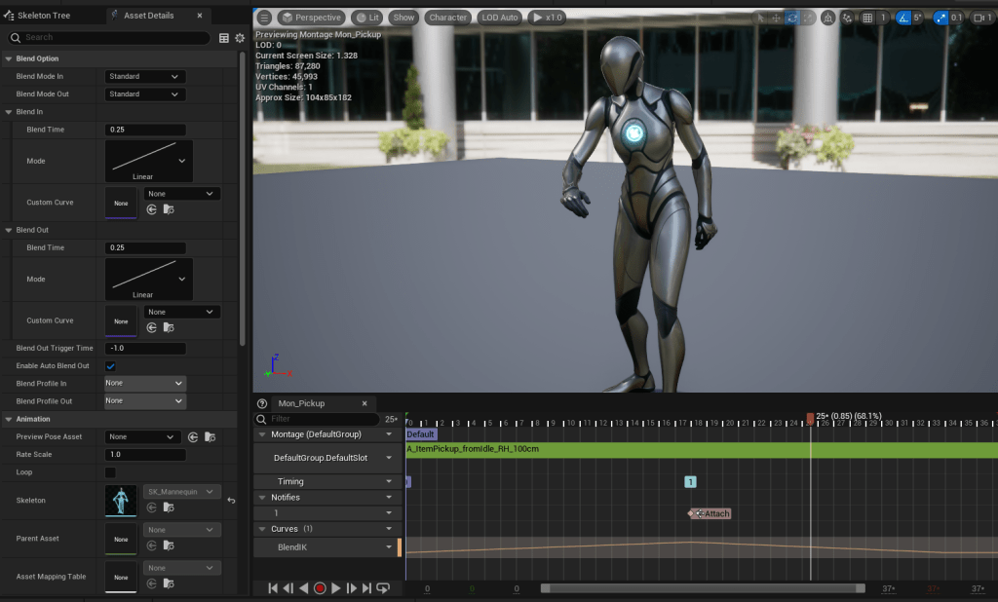998x602 pixels.
Task: Reset Skeleton property to default arrow
Action: point(231,501)
